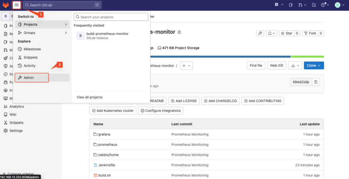Open the grafana folder
The image size is (349, 179).
pyautogui.click(x=104, y=134)
